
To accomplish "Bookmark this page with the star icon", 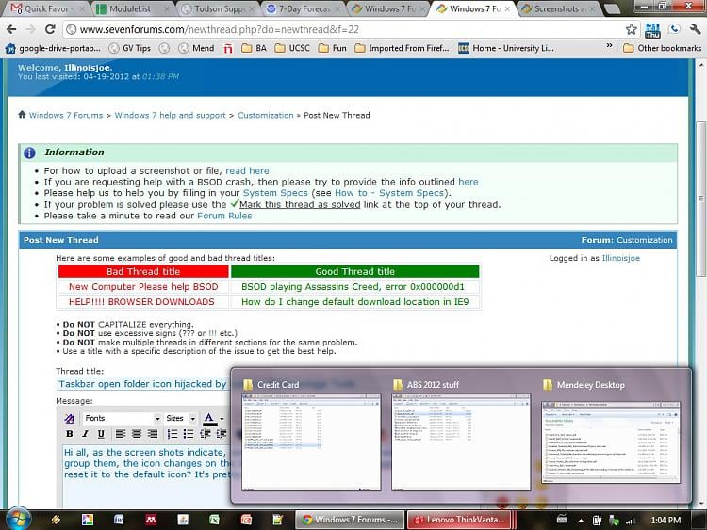I will [632, 30].
